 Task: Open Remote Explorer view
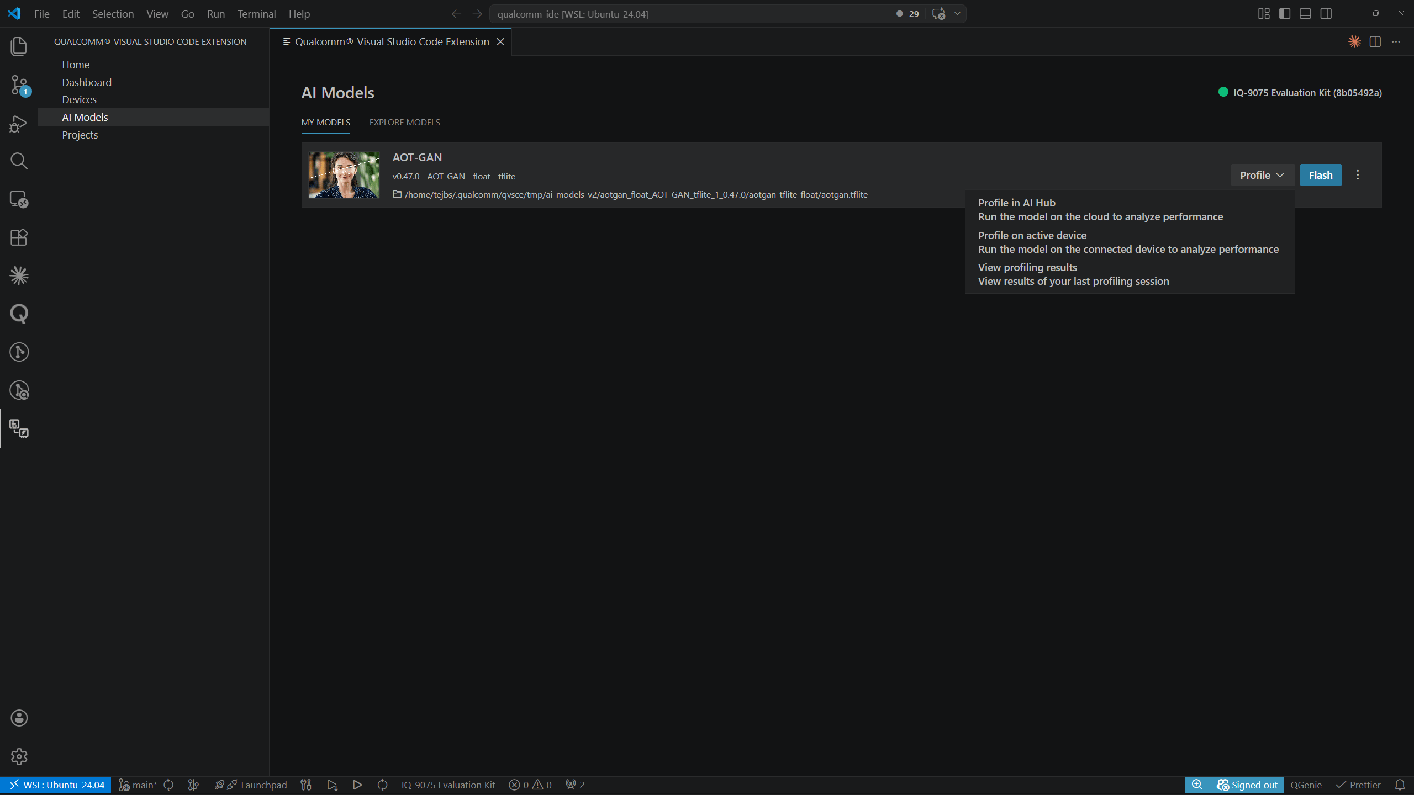[19, 199]
